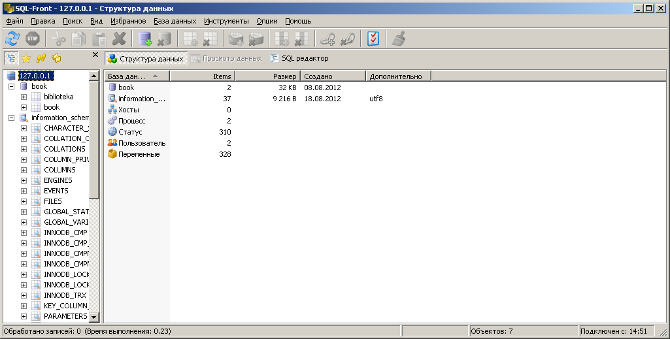Expand the FILES tree node
The width and height of the screenshot is (670, 339).
pyautogui.click(x=24, y=202)
